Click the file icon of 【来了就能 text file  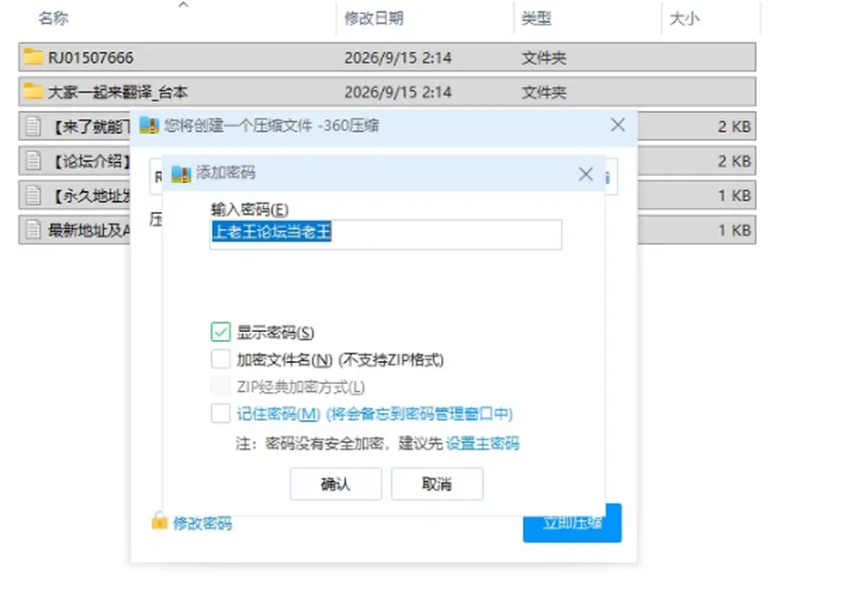[x=33, y=126]
